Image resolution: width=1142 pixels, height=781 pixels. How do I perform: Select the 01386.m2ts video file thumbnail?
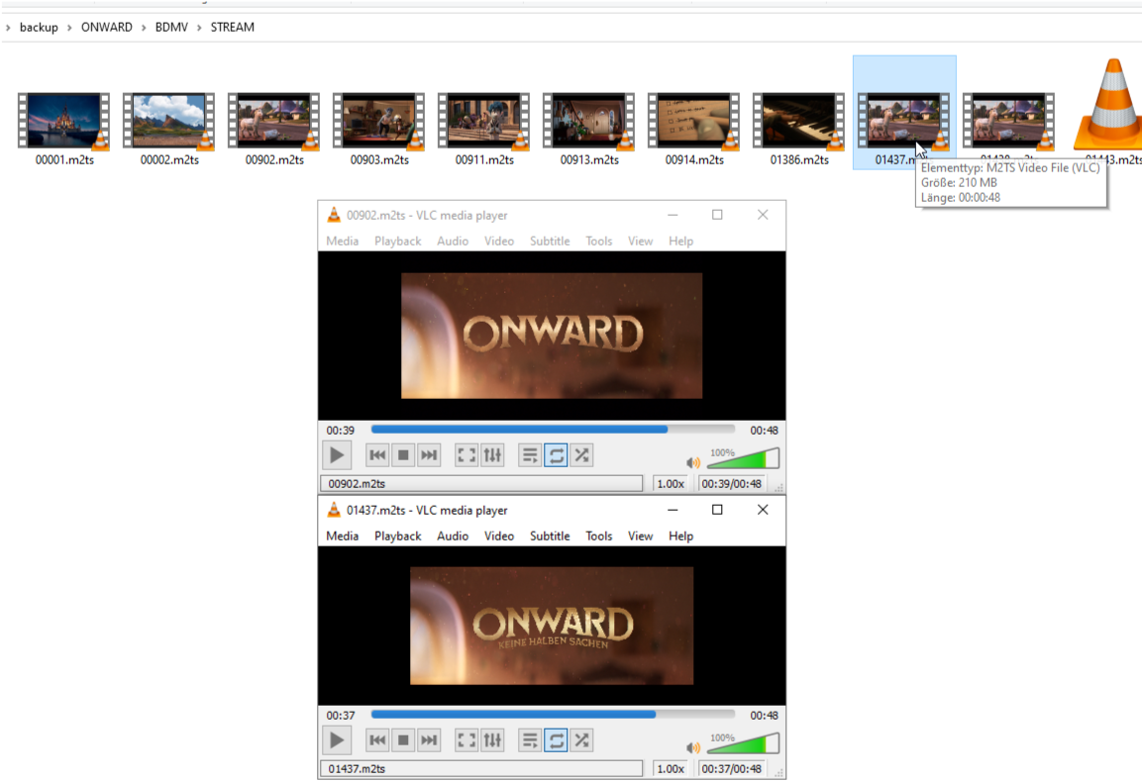point(798,121)
